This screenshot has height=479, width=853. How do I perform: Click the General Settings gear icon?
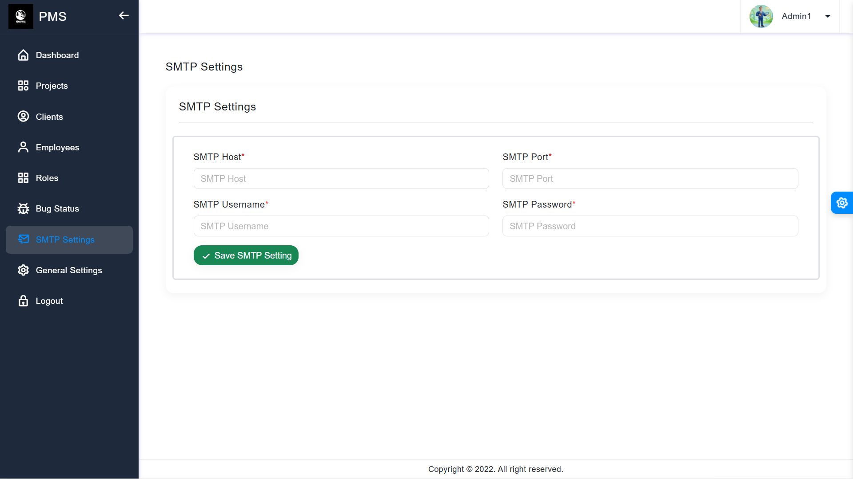click(x=23, y=270)
